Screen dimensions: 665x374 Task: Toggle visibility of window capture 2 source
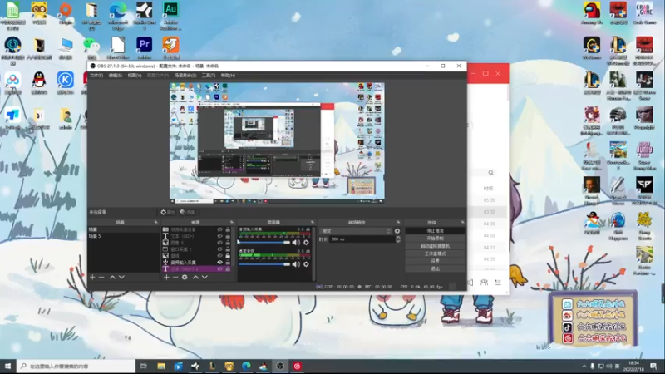pyautogui.click(x=219, y=249)
